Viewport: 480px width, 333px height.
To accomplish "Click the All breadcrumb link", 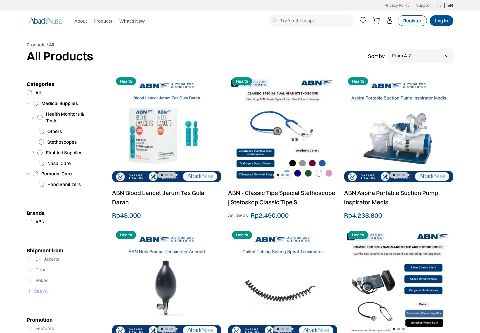I will click(51, 45).
